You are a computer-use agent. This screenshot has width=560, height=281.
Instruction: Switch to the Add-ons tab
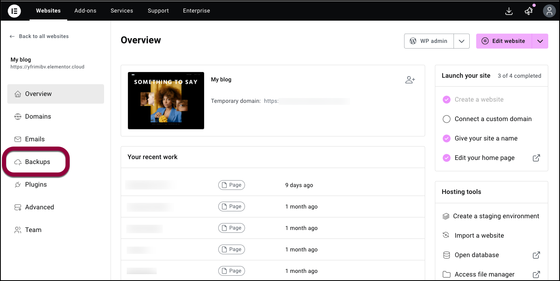coord(85,11)
